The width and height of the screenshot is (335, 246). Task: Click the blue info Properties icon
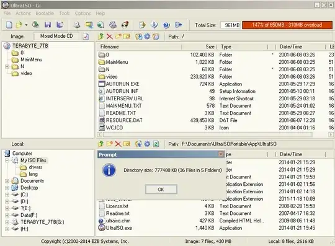154,25
